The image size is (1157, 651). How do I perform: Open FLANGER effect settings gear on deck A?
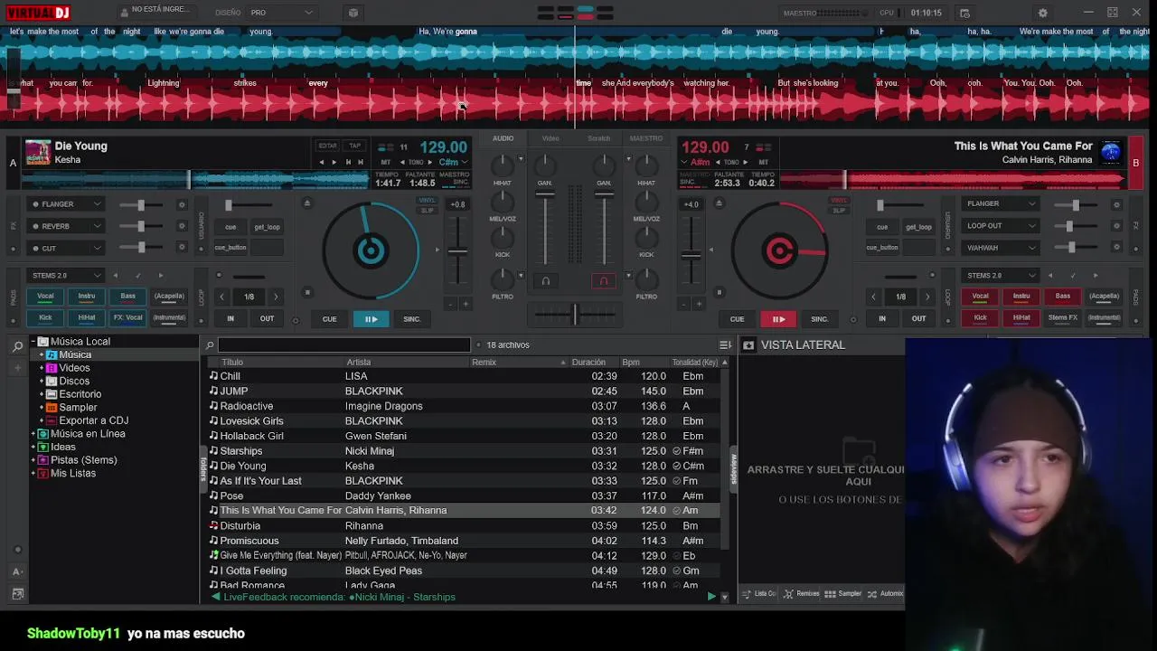[181, 204]
